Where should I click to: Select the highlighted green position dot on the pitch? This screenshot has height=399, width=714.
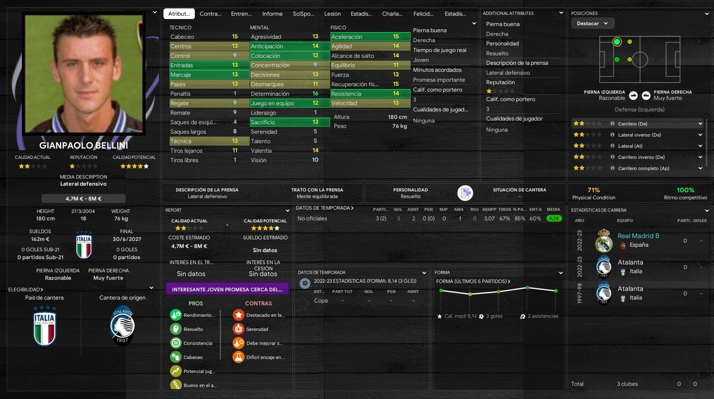coord(617,42)
